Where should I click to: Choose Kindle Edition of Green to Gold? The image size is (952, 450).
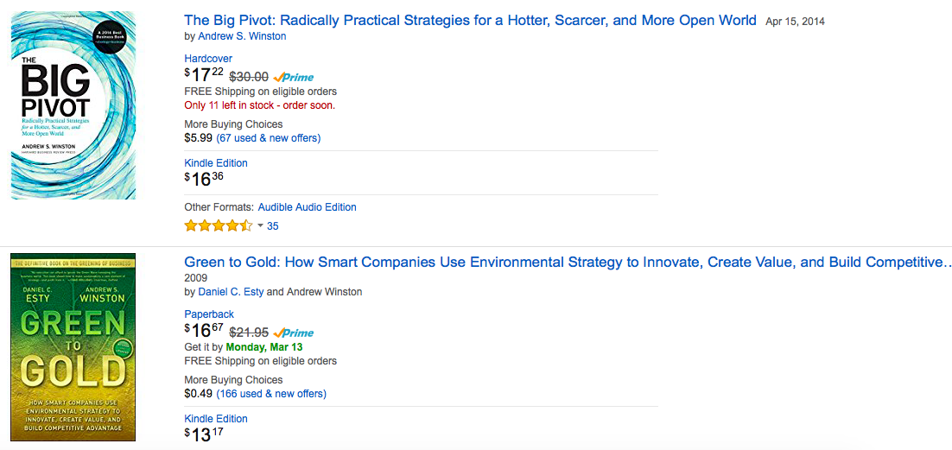coord(216,419)
